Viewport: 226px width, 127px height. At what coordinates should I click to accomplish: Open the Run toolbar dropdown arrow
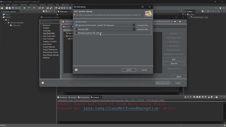click(27, 8)
